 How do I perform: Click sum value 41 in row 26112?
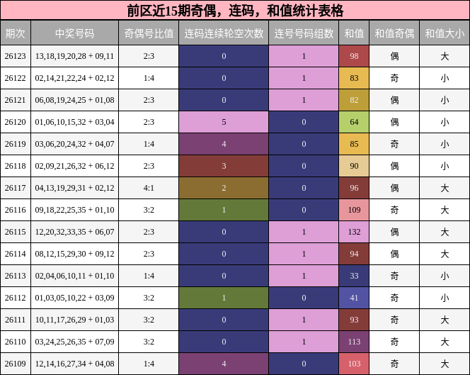pos(354,298)
